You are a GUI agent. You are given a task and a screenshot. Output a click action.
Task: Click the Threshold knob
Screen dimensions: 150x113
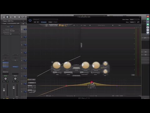pyautogui.click(x=57, y=65)
